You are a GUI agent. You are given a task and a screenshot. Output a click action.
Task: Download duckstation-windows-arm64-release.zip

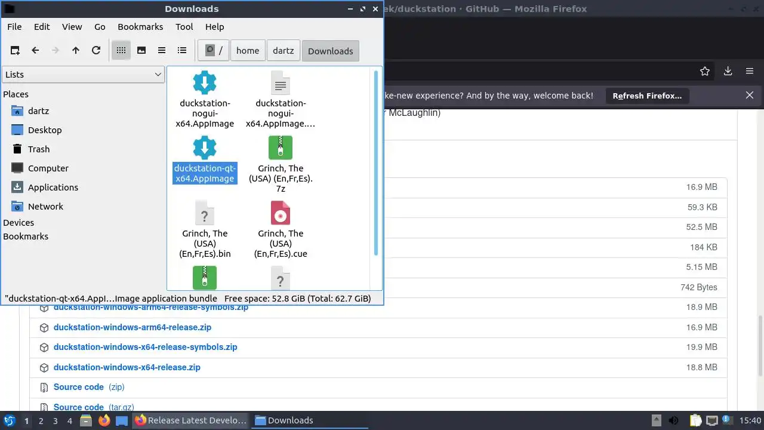point(133,327)
